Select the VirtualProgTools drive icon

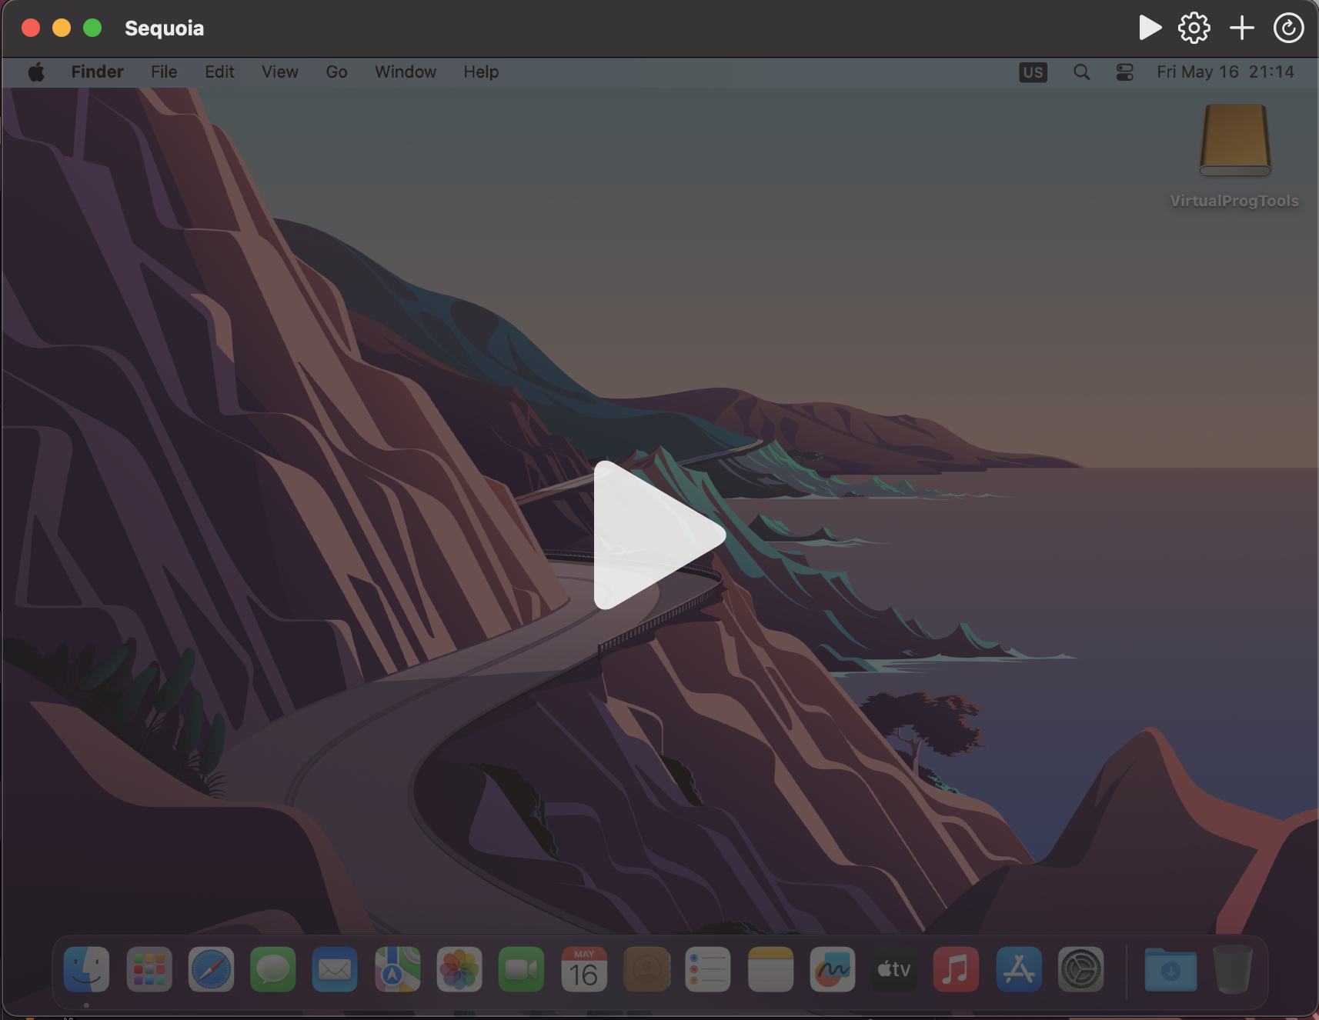pos(1234,140)
